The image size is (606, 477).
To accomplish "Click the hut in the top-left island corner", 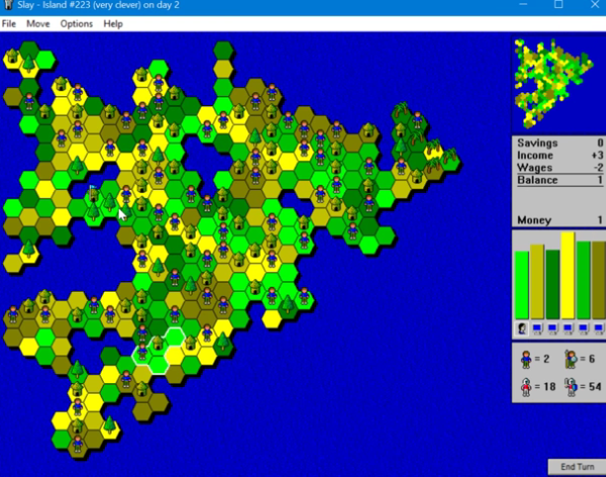I will point(12,57).
